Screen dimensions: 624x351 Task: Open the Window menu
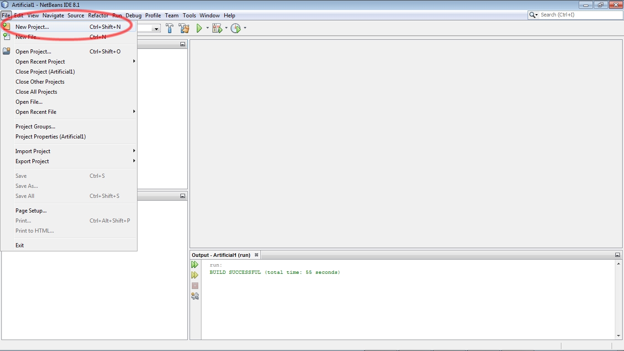click(210, 15)
